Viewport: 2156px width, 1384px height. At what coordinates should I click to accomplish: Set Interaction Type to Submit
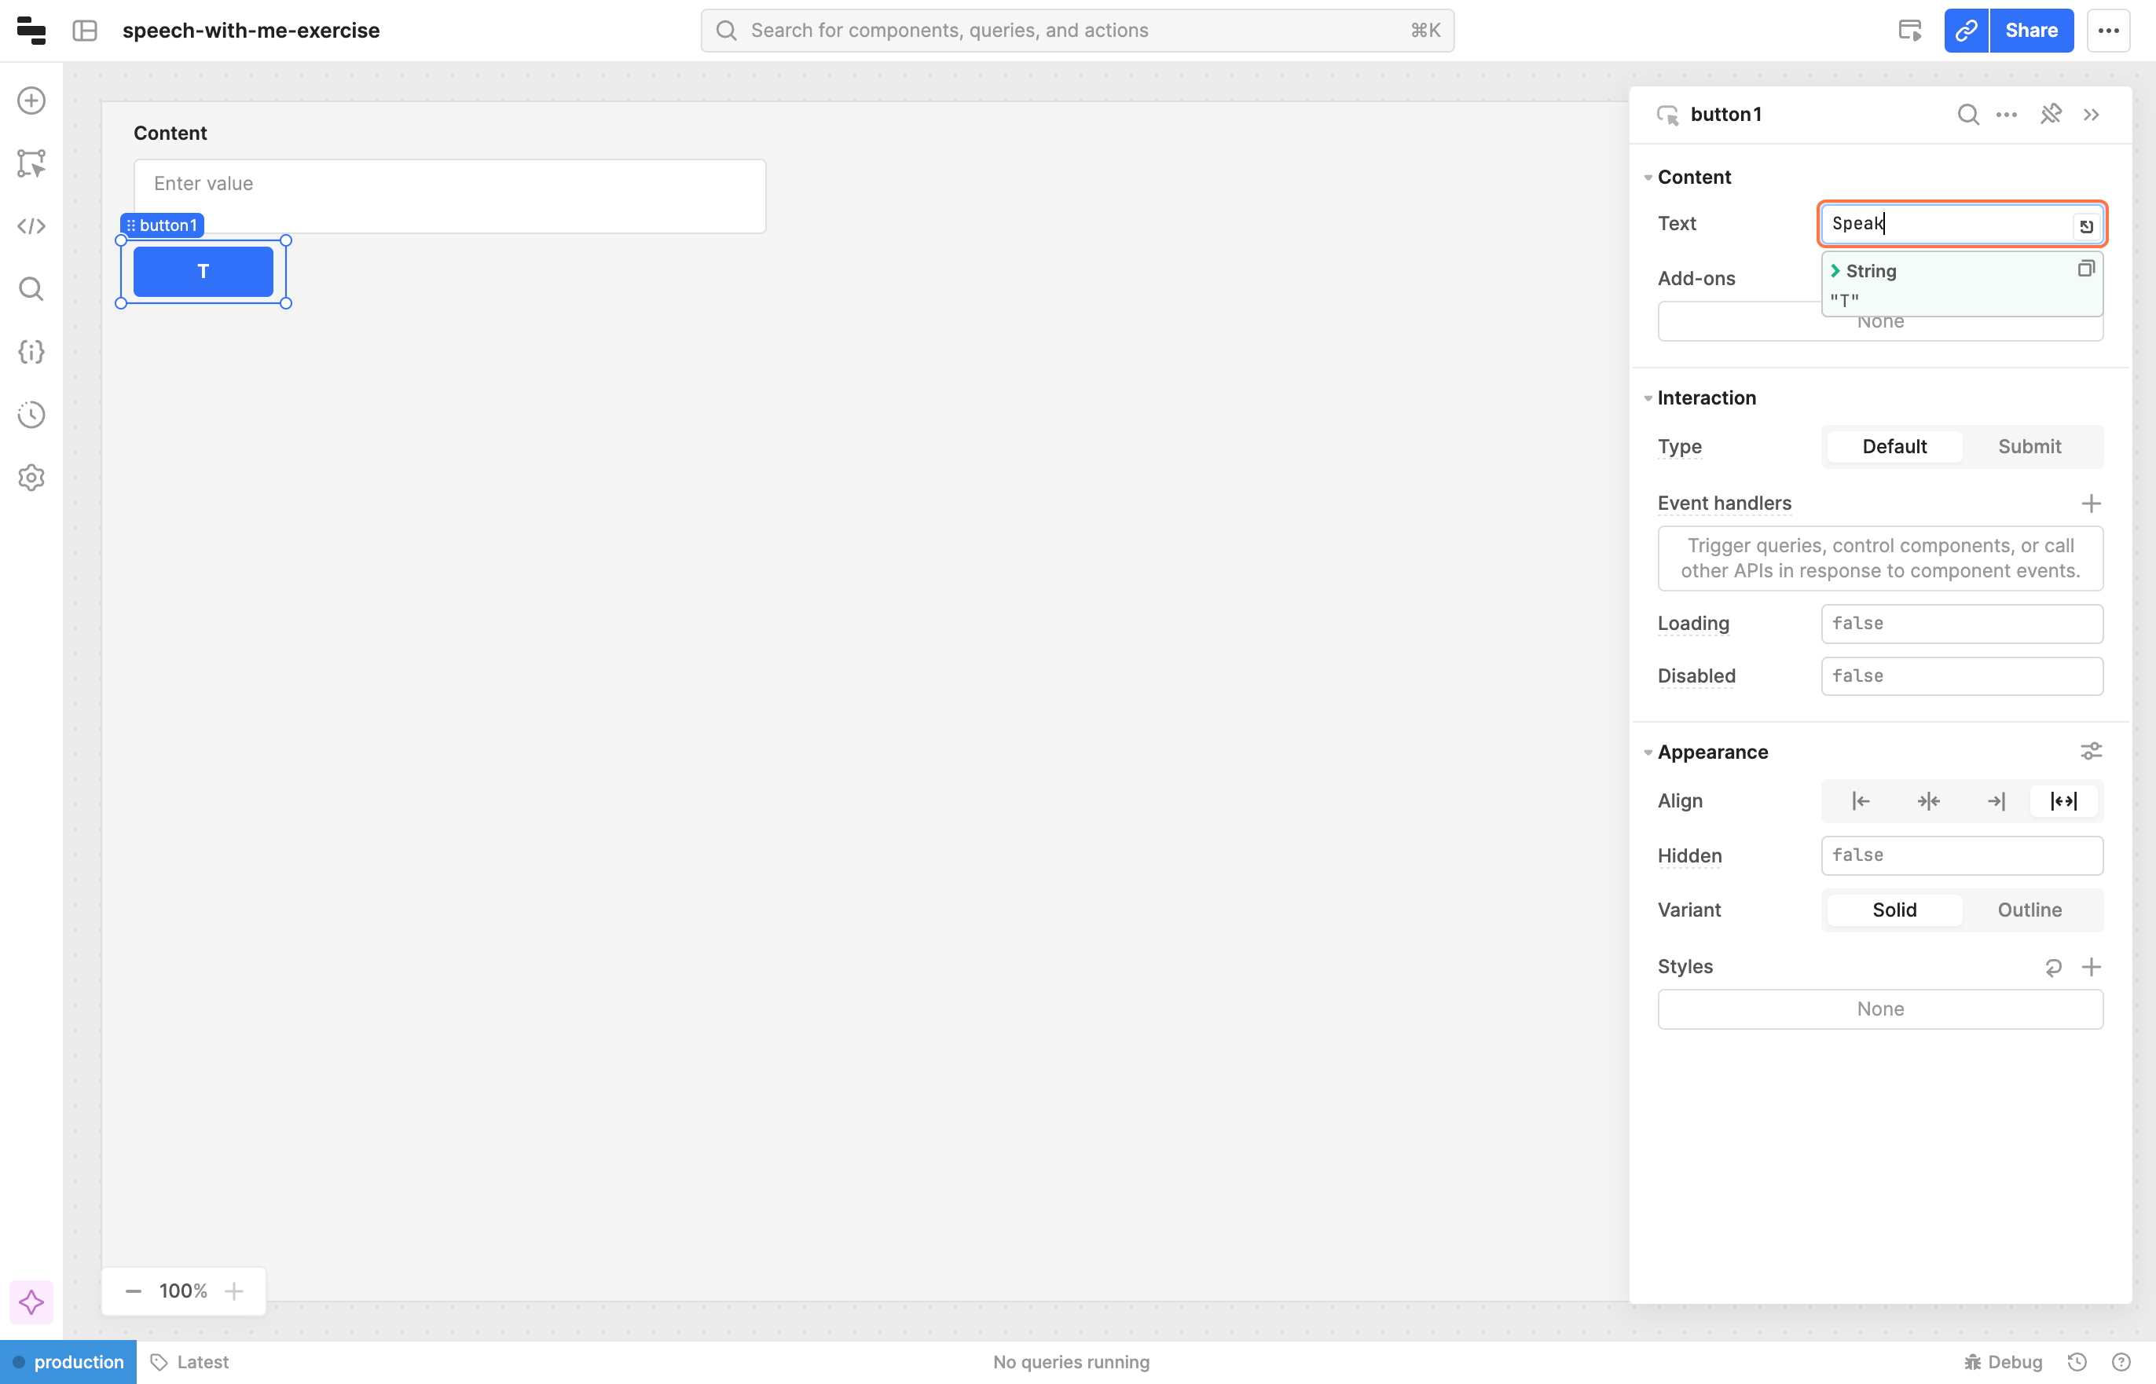[2029, 447]
